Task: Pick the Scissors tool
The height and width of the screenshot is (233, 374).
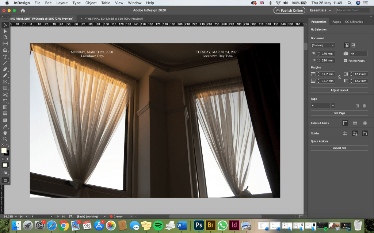Action: pos(5,95)
